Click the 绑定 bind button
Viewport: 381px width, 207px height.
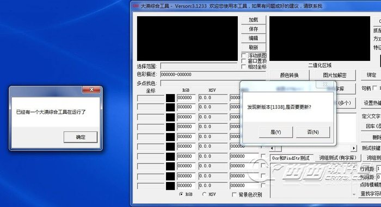click(371, 75)
